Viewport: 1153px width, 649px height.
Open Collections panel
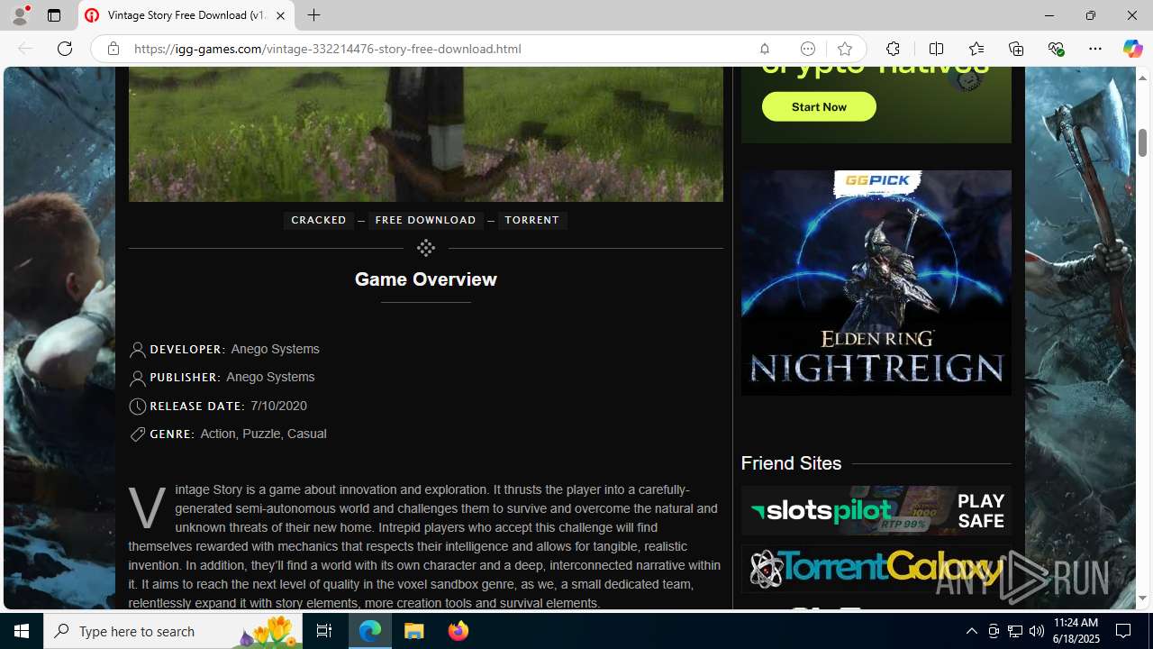coord(1016,49)
